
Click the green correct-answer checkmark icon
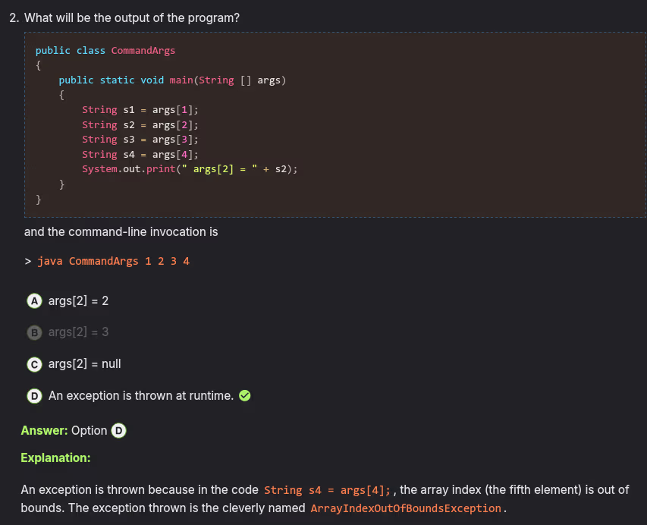click(x=245, y=396)
